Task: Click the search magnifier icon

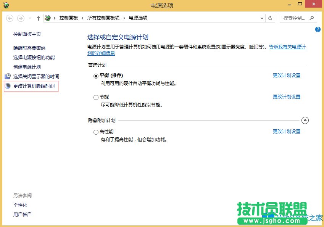Action: [311, 18]
